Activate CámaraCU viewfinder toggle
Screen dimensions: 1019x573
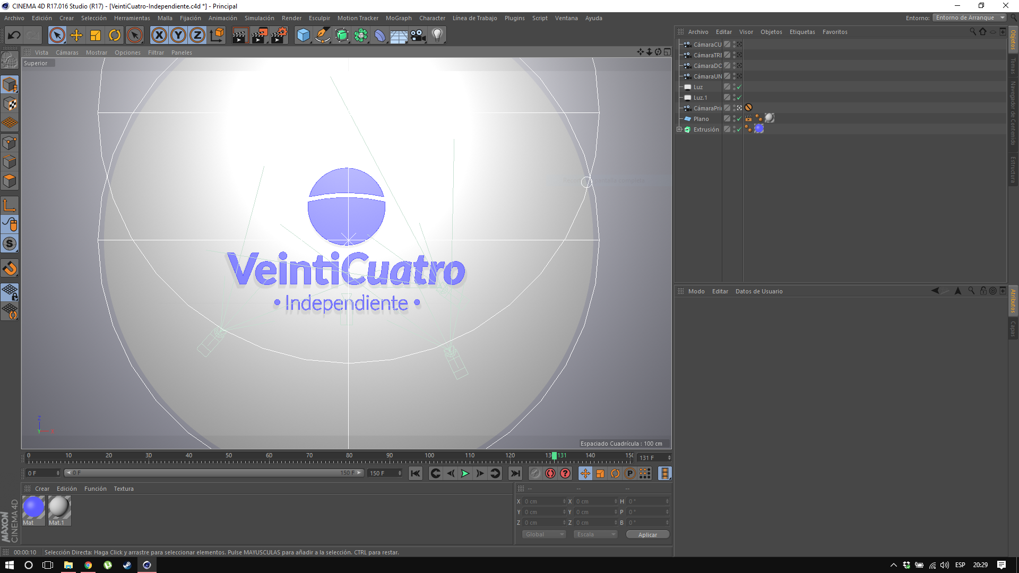[x=739, y=45]
